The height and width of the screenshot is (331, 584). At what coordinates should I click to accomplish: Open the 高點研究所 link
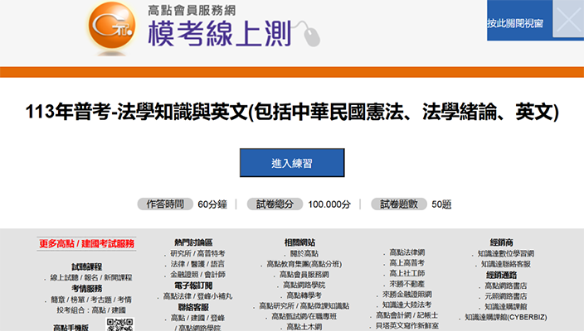pos(277,305)
